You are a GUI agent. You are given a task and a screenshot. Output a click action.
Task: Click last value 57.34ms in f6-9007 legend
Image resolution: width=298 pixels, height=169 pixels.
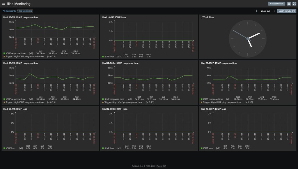click(238, 99)
